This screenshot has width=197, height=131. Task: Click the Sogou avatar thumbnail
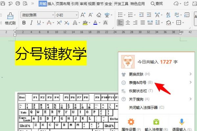pyautogui.click(x=128, y=62)
